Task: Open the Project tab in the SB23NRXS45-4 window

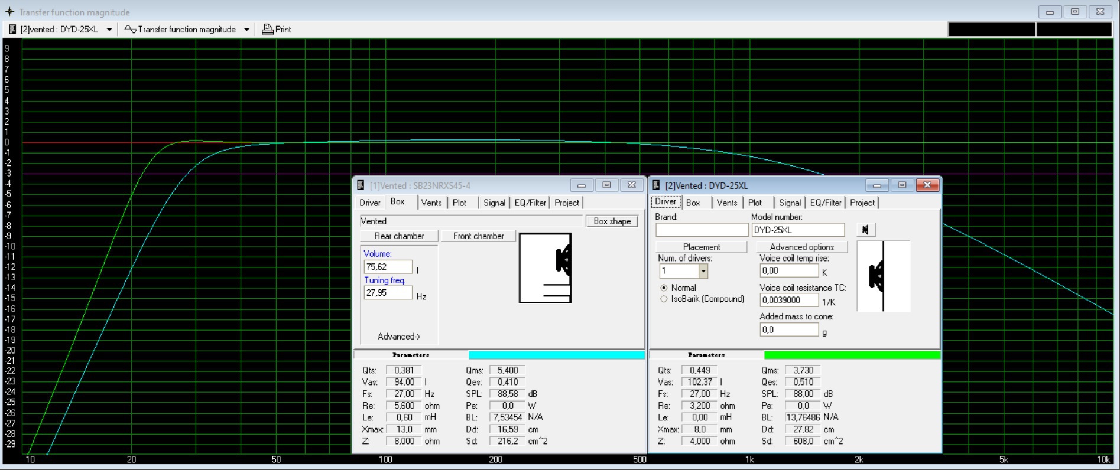Action: click(x=567, y=203)
